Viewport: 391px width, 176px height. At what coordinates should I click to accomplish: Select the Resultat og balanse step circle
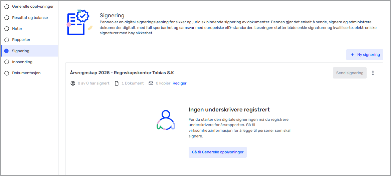7,18
